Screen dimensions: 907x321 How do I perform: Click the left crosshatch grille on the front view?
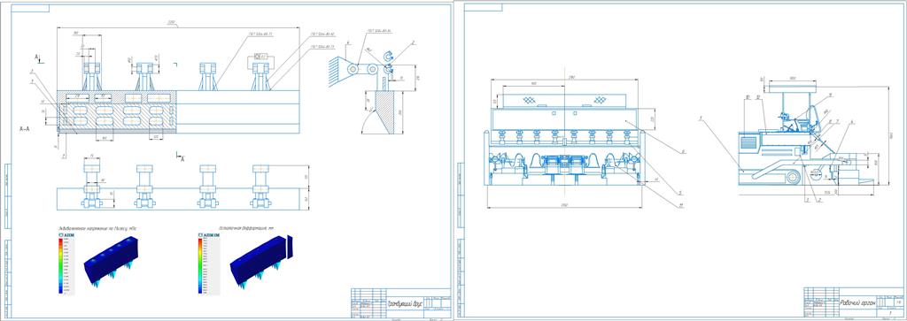531,100
